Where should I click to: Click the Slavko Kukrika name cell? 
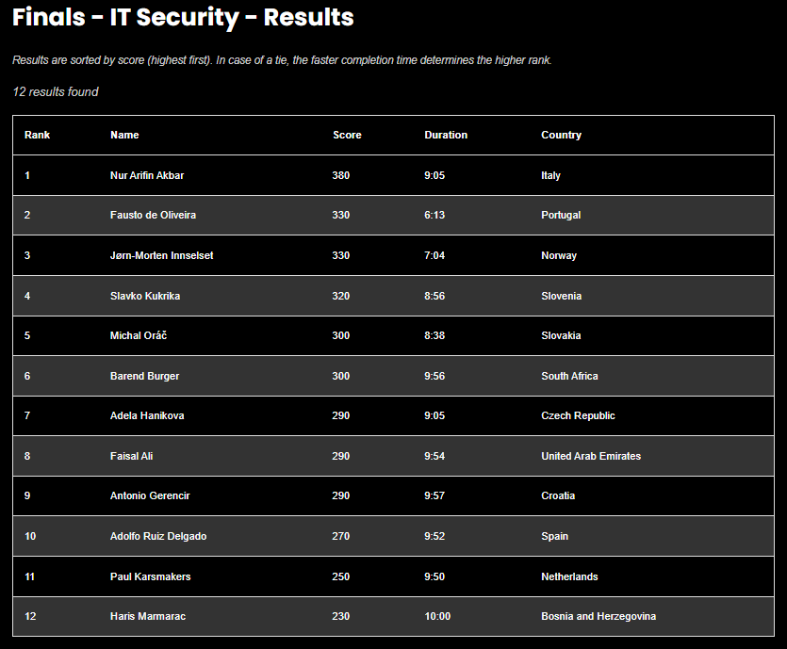[x=145, y=296]
